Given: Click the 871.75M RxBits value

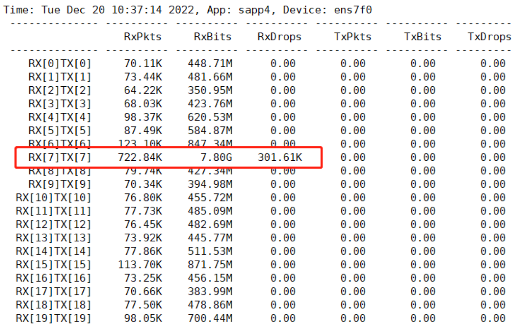Looking at the screenshot, I should [x=210, y=265].
